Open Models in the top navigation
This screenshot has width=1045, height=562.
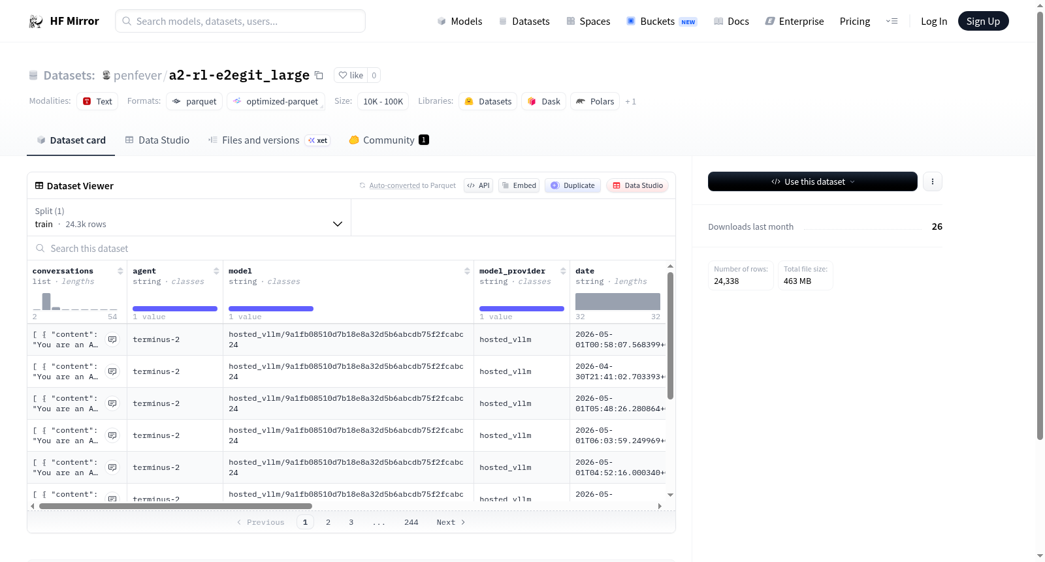coord(460,21)
